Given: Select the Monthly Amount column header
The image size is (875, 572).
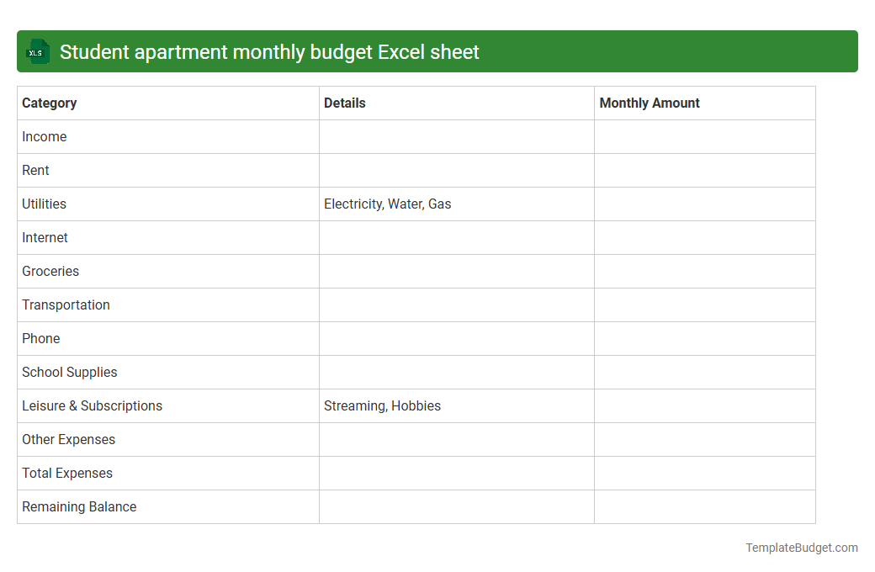Looking at the screenshot, I should click(x=649, y=103).
